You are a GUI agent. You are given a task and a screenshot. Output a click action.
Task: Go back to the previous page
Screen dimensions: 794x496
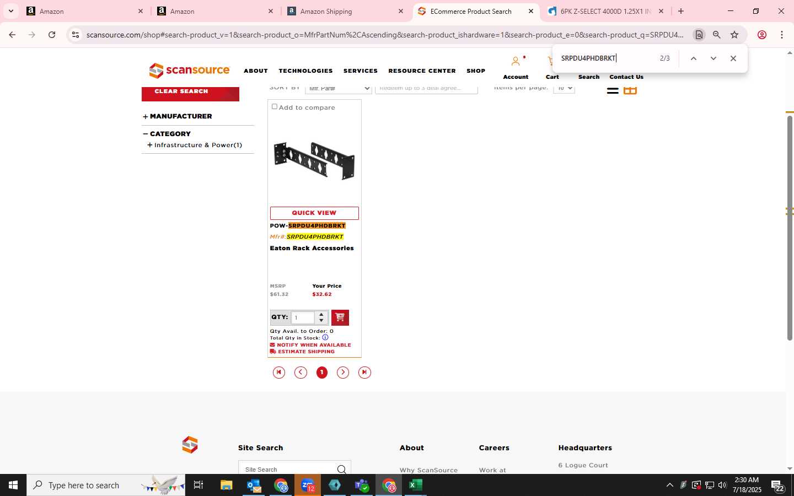[x=12, y=35]
